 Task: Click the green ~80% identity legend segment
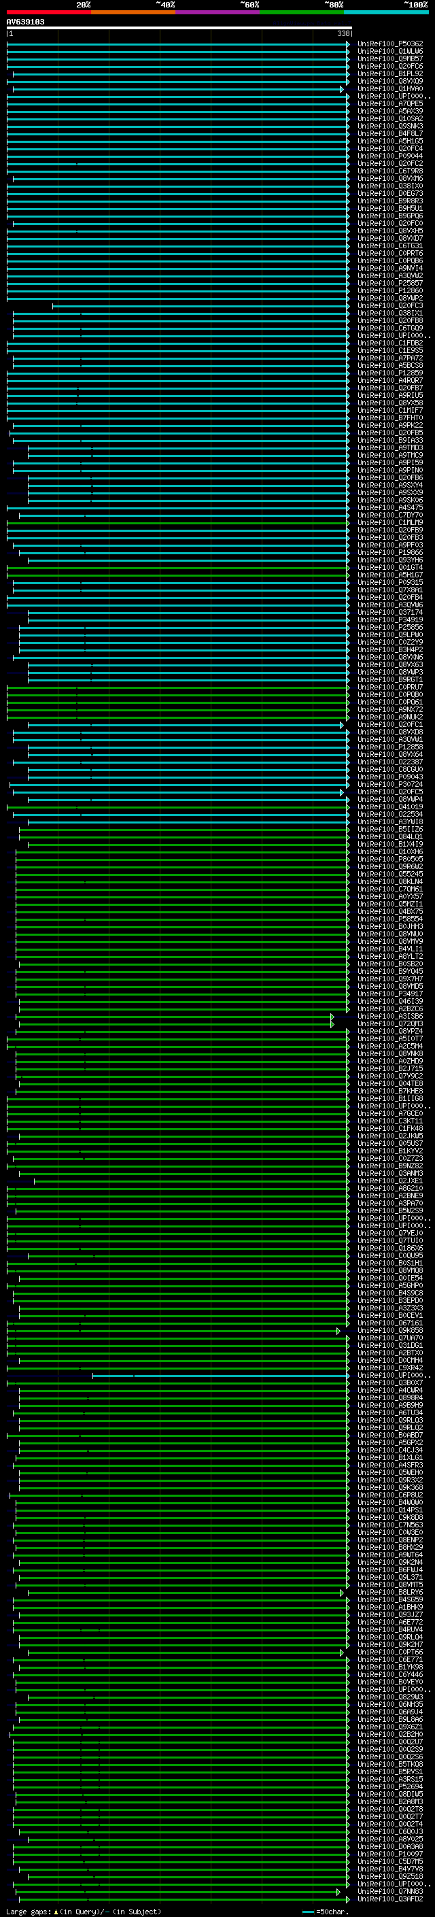302,13
